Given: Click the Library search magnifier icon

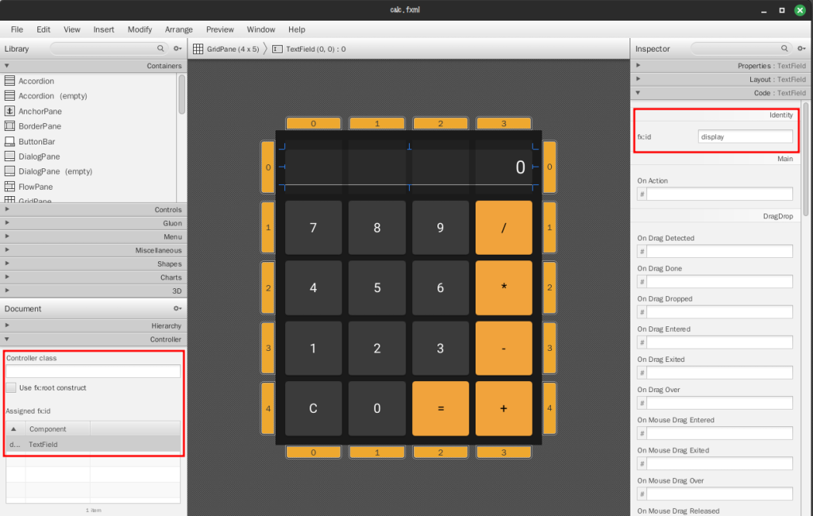Looking at the screenshot, I should [x=160, y=48].
